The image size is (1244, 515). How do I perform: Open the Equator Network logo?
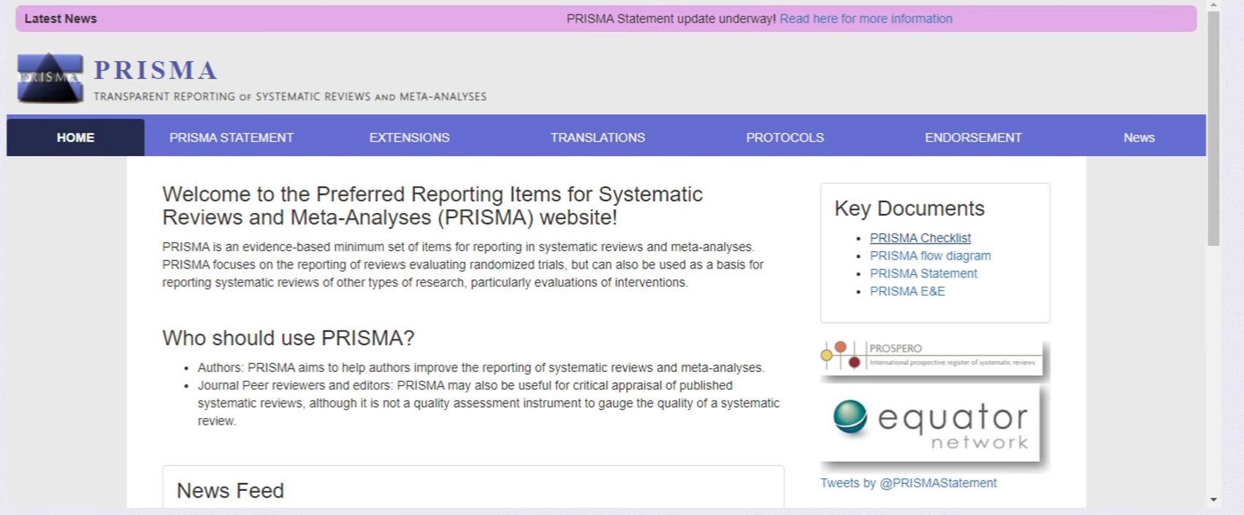coord(932,425)
